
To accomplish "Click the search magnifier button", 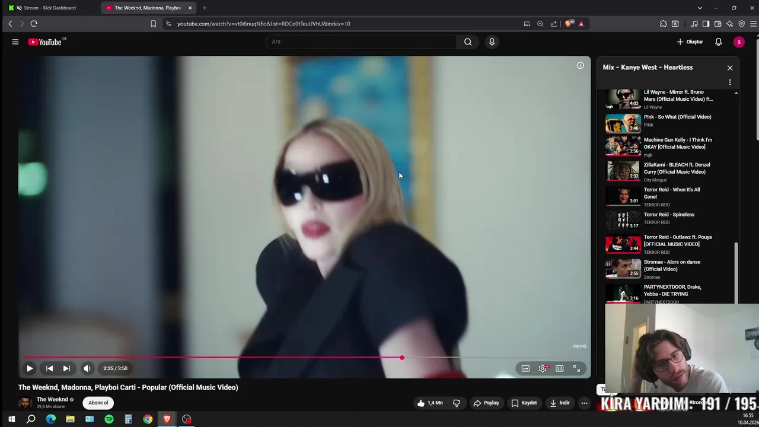I will [x=468, y=42].
